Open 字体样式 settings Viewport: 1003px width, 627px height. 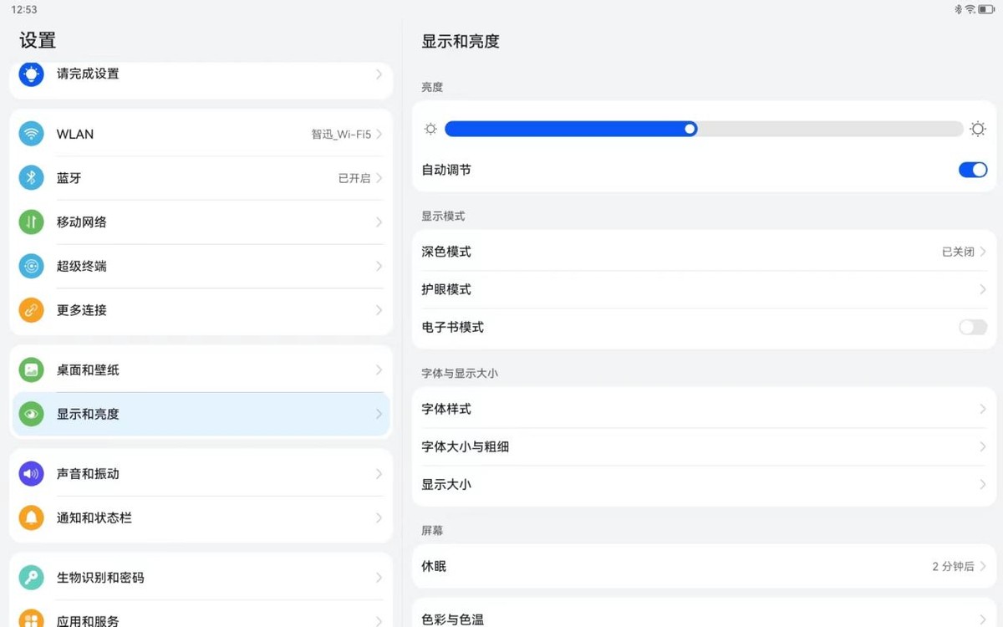[x=983, y=409]
